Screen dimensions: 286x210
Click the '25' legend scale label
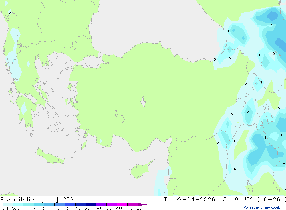(88, 208)
